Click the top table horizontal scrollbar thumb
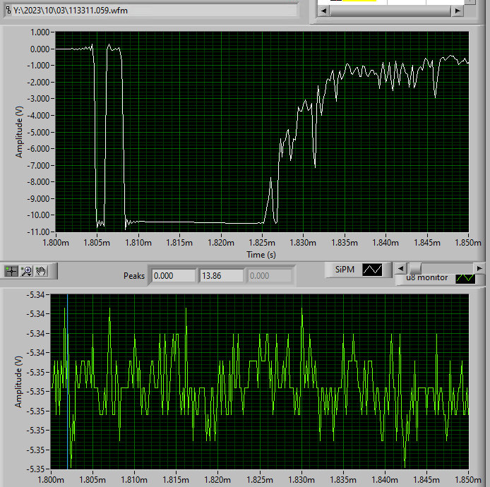 pyautogui.click(x=390, y=11)
